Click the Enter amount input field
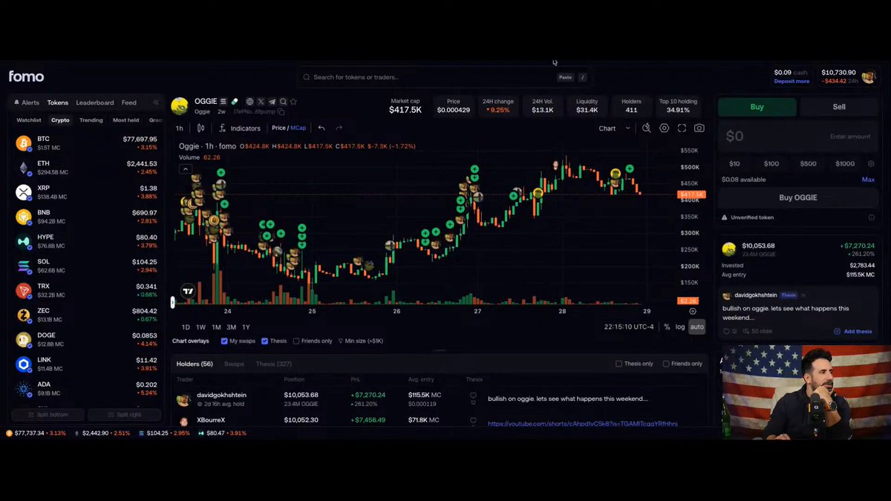The width and height of the screenshot is (891, 501). 798,137
